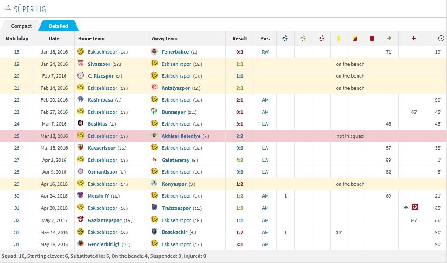Click the Mar 7, 2016 date cell
This screenshot has height=263, width=447.
pos(54,124)
